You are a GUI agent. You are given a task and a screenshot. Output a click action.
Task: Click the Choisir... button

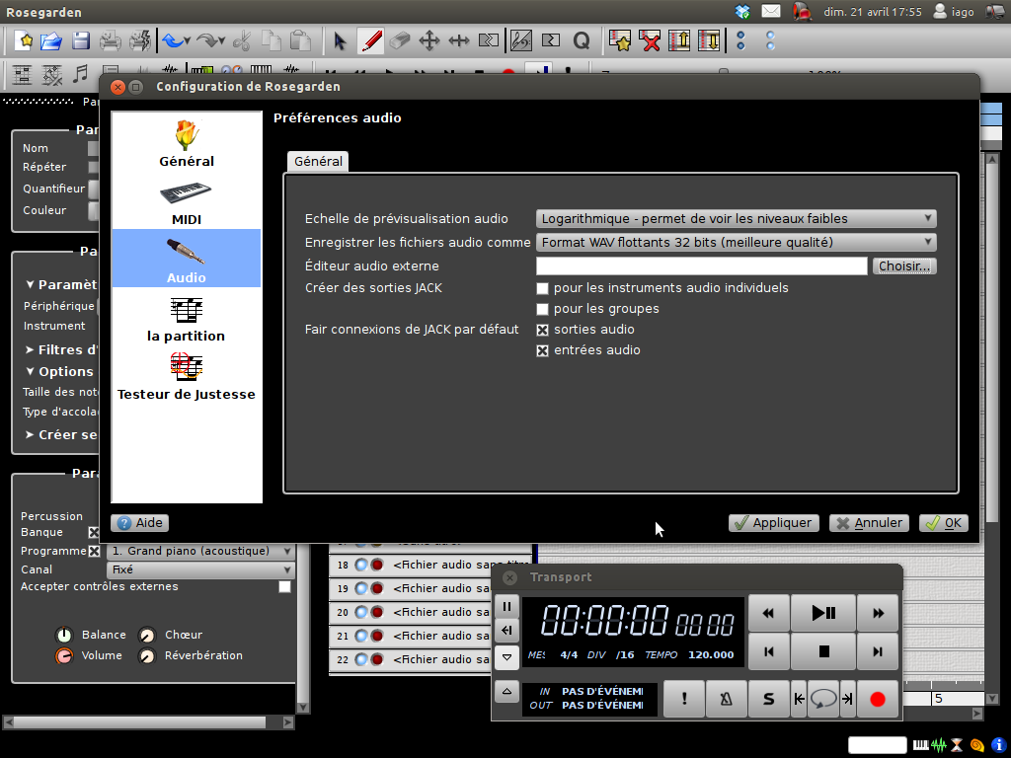(904, 265)
